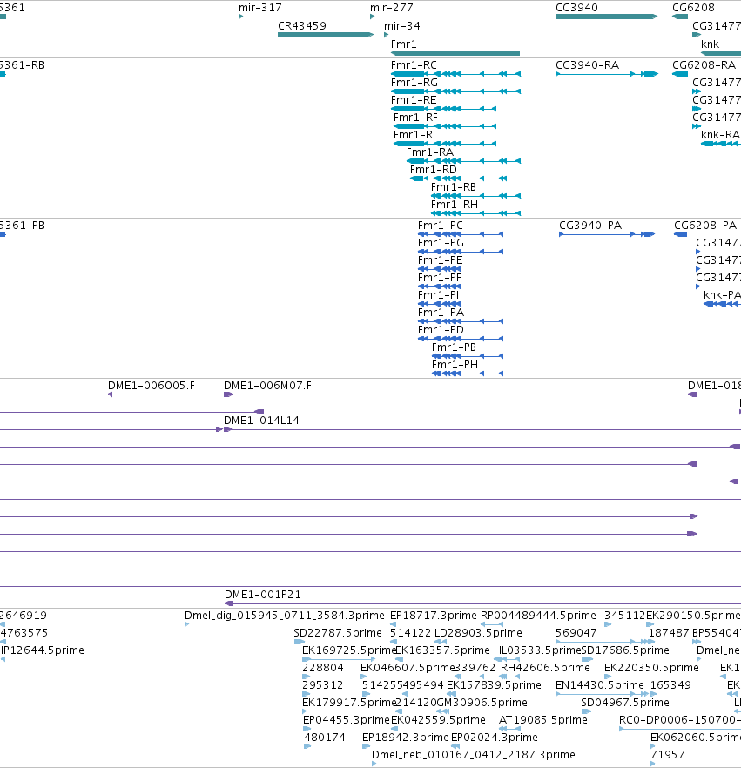The width and height of the screenshot is (741, 768).
Task: Select the CG3940-RA transcript label
Action: pyautogui.click(x=587, y=65)
